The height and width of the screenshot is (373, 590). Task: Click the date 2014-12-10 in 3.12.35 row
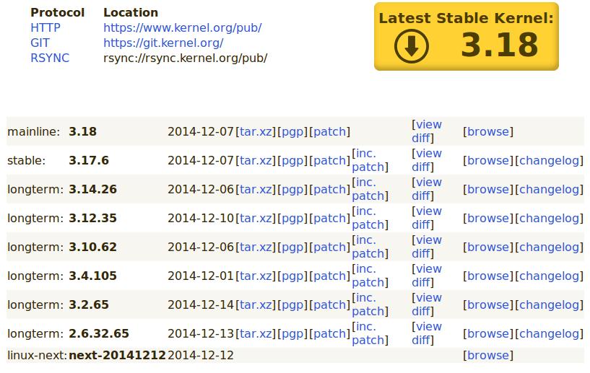pyautogui.click(x=201, y=219)
